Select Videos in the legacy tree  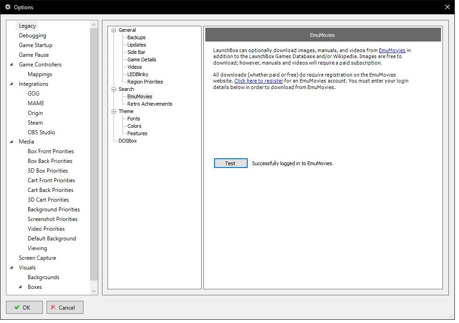tap(134, 67)
